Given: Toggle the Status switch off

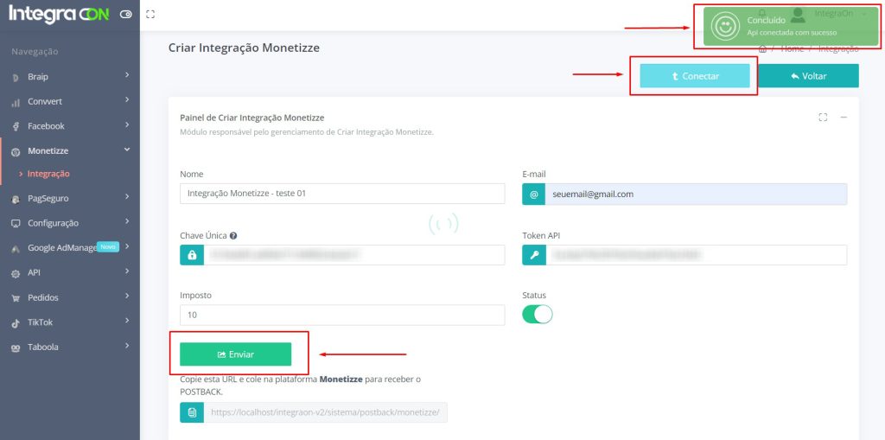Looking at the screenshot, I should (537, 315).
